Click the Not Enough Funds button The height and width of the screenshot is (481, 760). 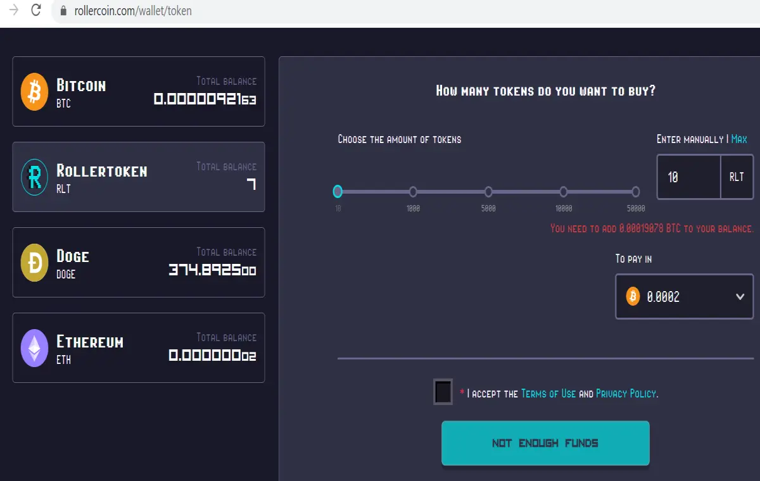click(545, 443)
